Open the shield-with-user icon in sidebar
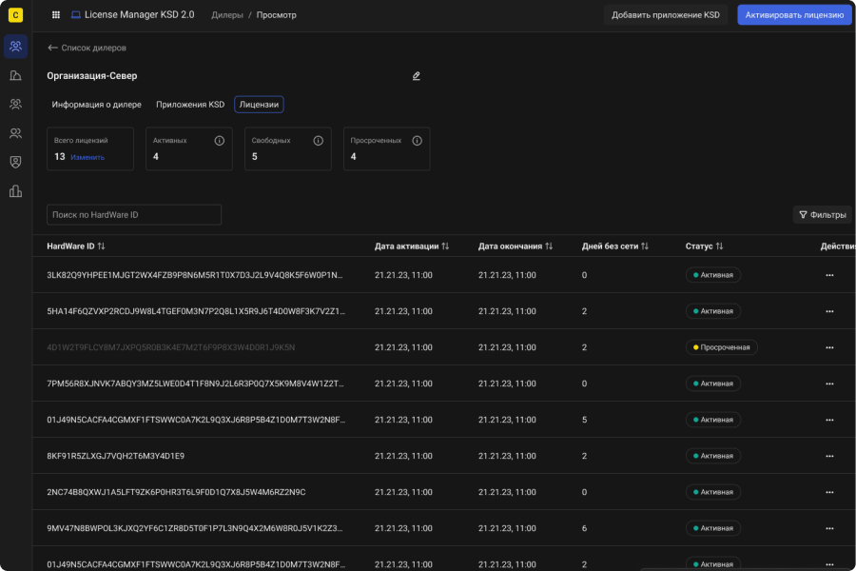This screenshot has height=571, width=856. [16, 162]
